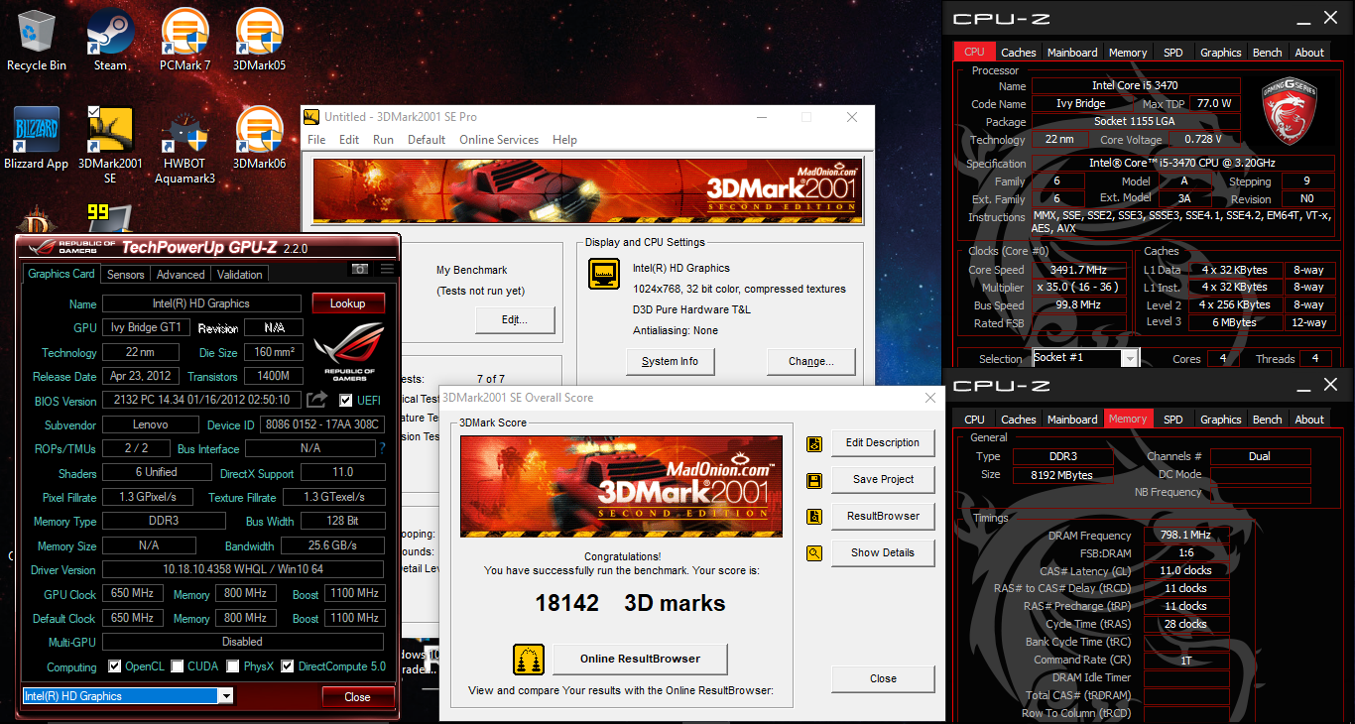Click the 3DMark2001 SE Pro title bar icon
The image size is (1355, 724).
click(x=311, y=117)
